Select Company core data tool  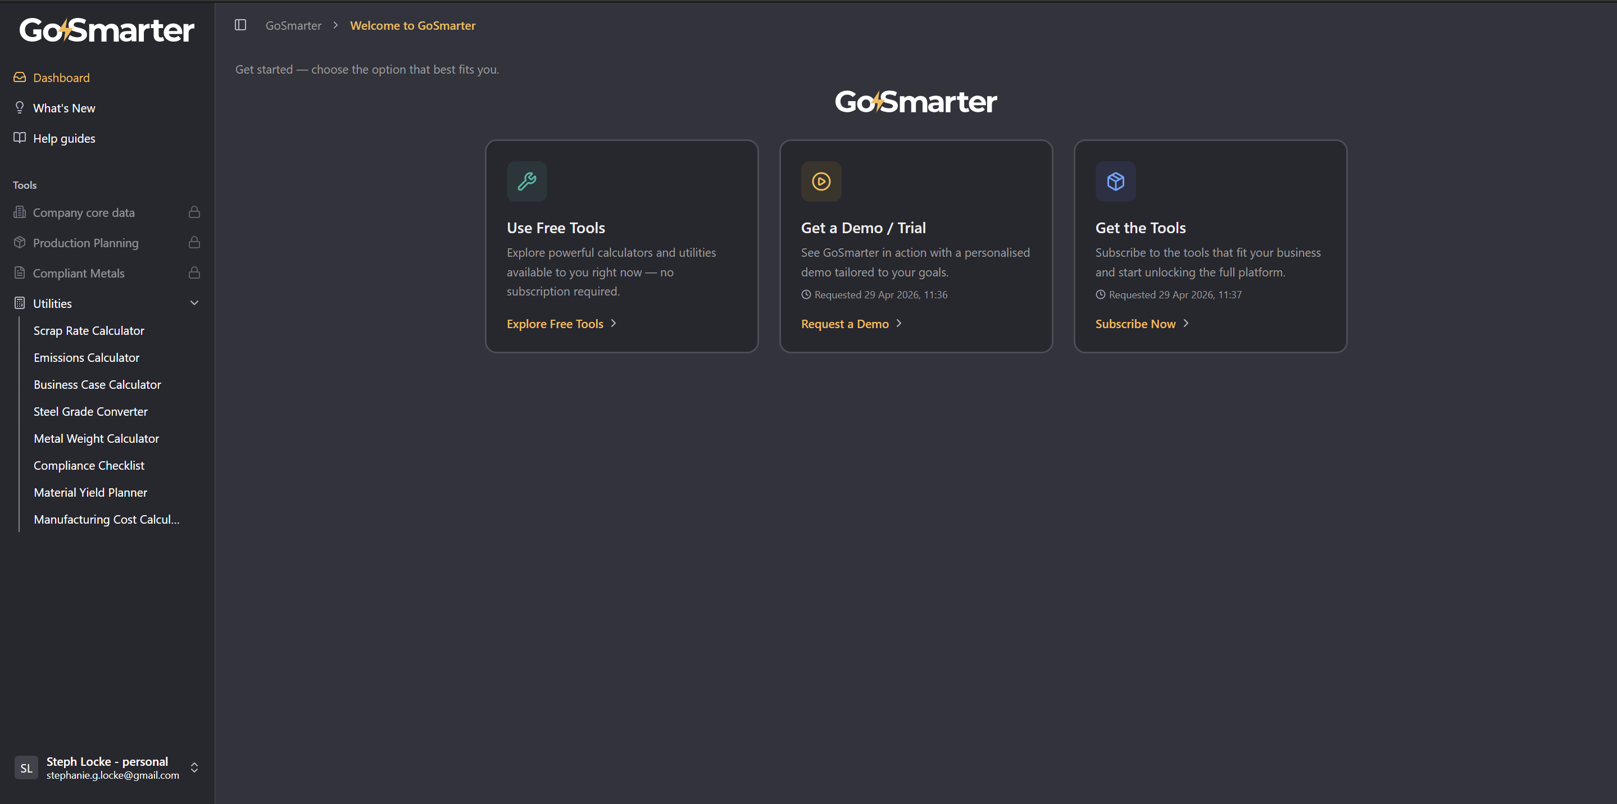pyautogui.click(x=84, y=212)
